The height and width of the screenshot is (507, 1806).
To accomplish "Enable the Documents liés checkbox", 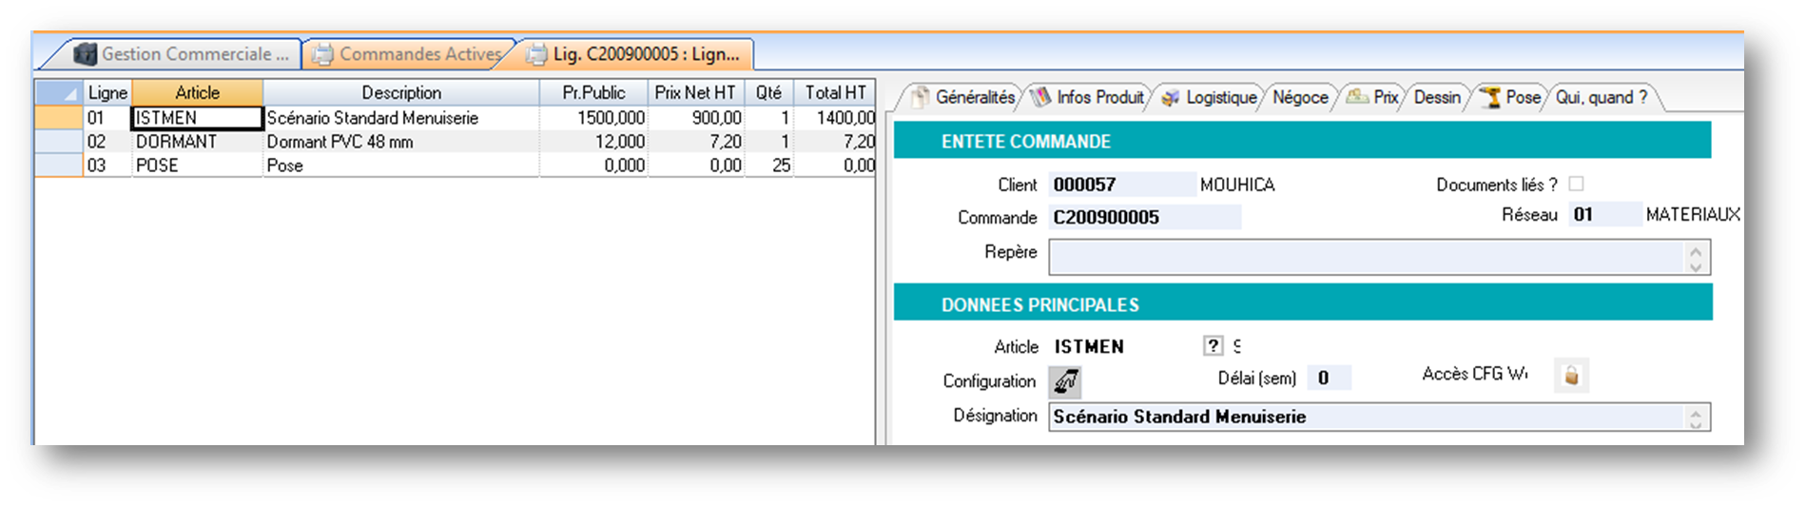I will [x=1576, y=184].
